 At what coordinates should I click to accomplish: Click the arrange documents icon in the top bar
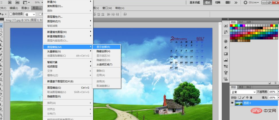pos(25,3)
